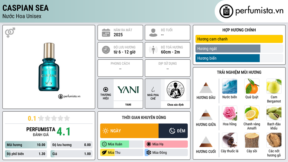The width and height of the screenshot is (288, 162).
Task: Click the 2025 release year value
Action: point(118,35)
